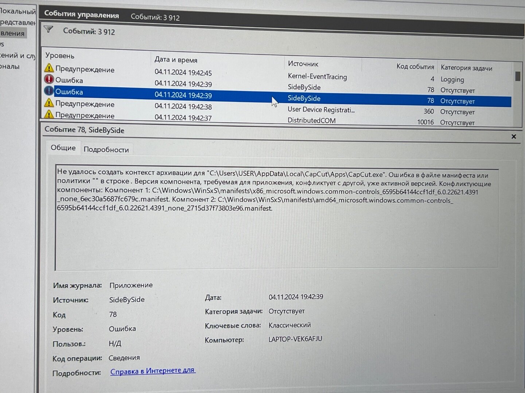
Task: Click error icon in highlighted SideBySide row
Action: 49,91
